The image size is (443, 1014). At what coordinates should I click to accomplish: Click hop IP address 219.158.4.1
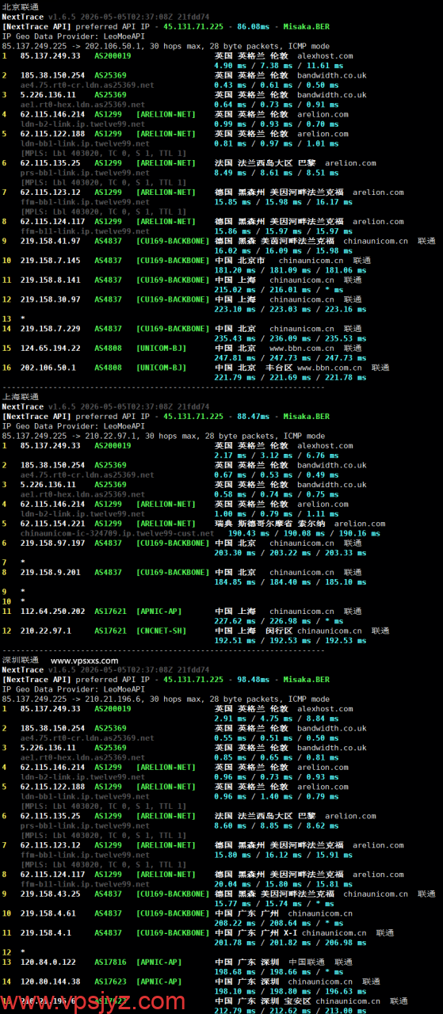[x=46, y=932]
